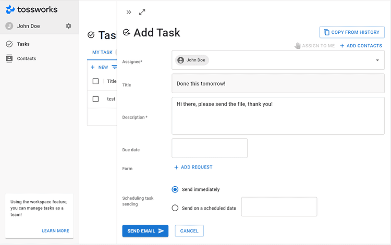Click ADD REQUEST to attach a form
Screen dimensions: 391x245
193,167
